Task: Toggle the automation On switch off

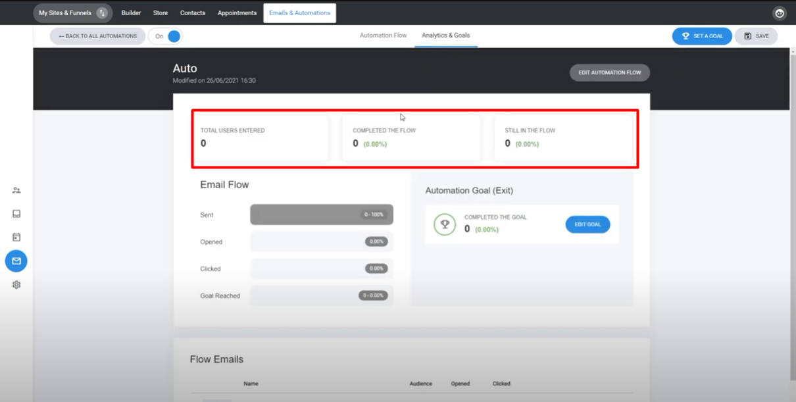Action: pyautogui.click(x=173, y=36)
